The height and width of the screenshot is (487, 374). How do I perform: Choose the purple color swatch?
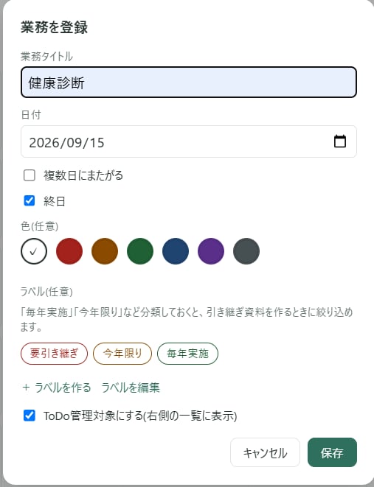[x=211, y=251]
